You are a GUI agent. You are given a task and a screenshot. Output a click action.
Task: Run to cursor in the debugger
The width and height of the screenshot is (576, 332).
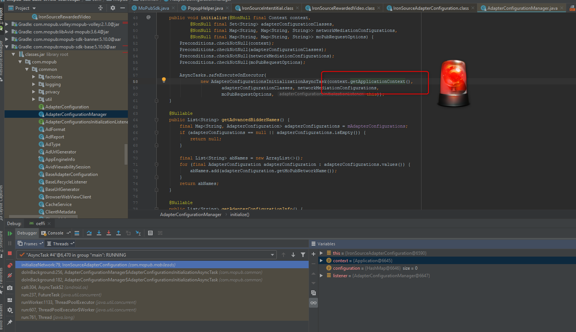coord(138,233)
